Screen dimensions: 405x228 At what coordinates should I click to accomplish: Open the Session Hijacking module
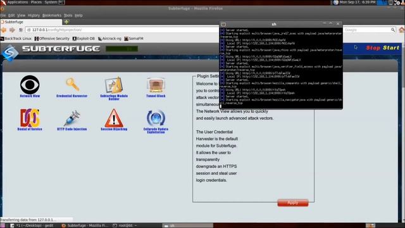coord(114,120)
